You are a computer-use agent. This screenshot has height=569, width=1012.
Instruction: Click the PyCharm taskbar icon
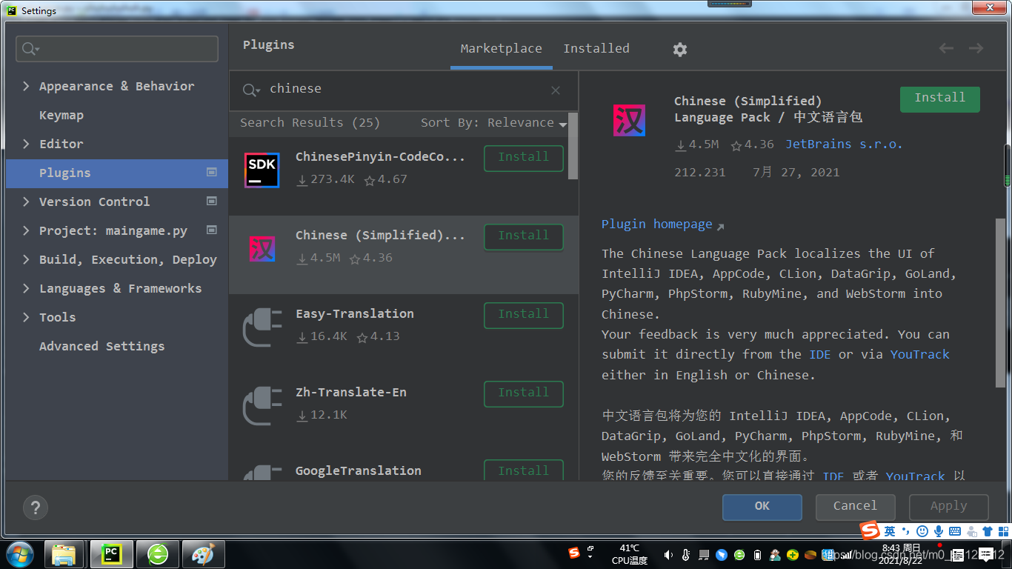111,554
